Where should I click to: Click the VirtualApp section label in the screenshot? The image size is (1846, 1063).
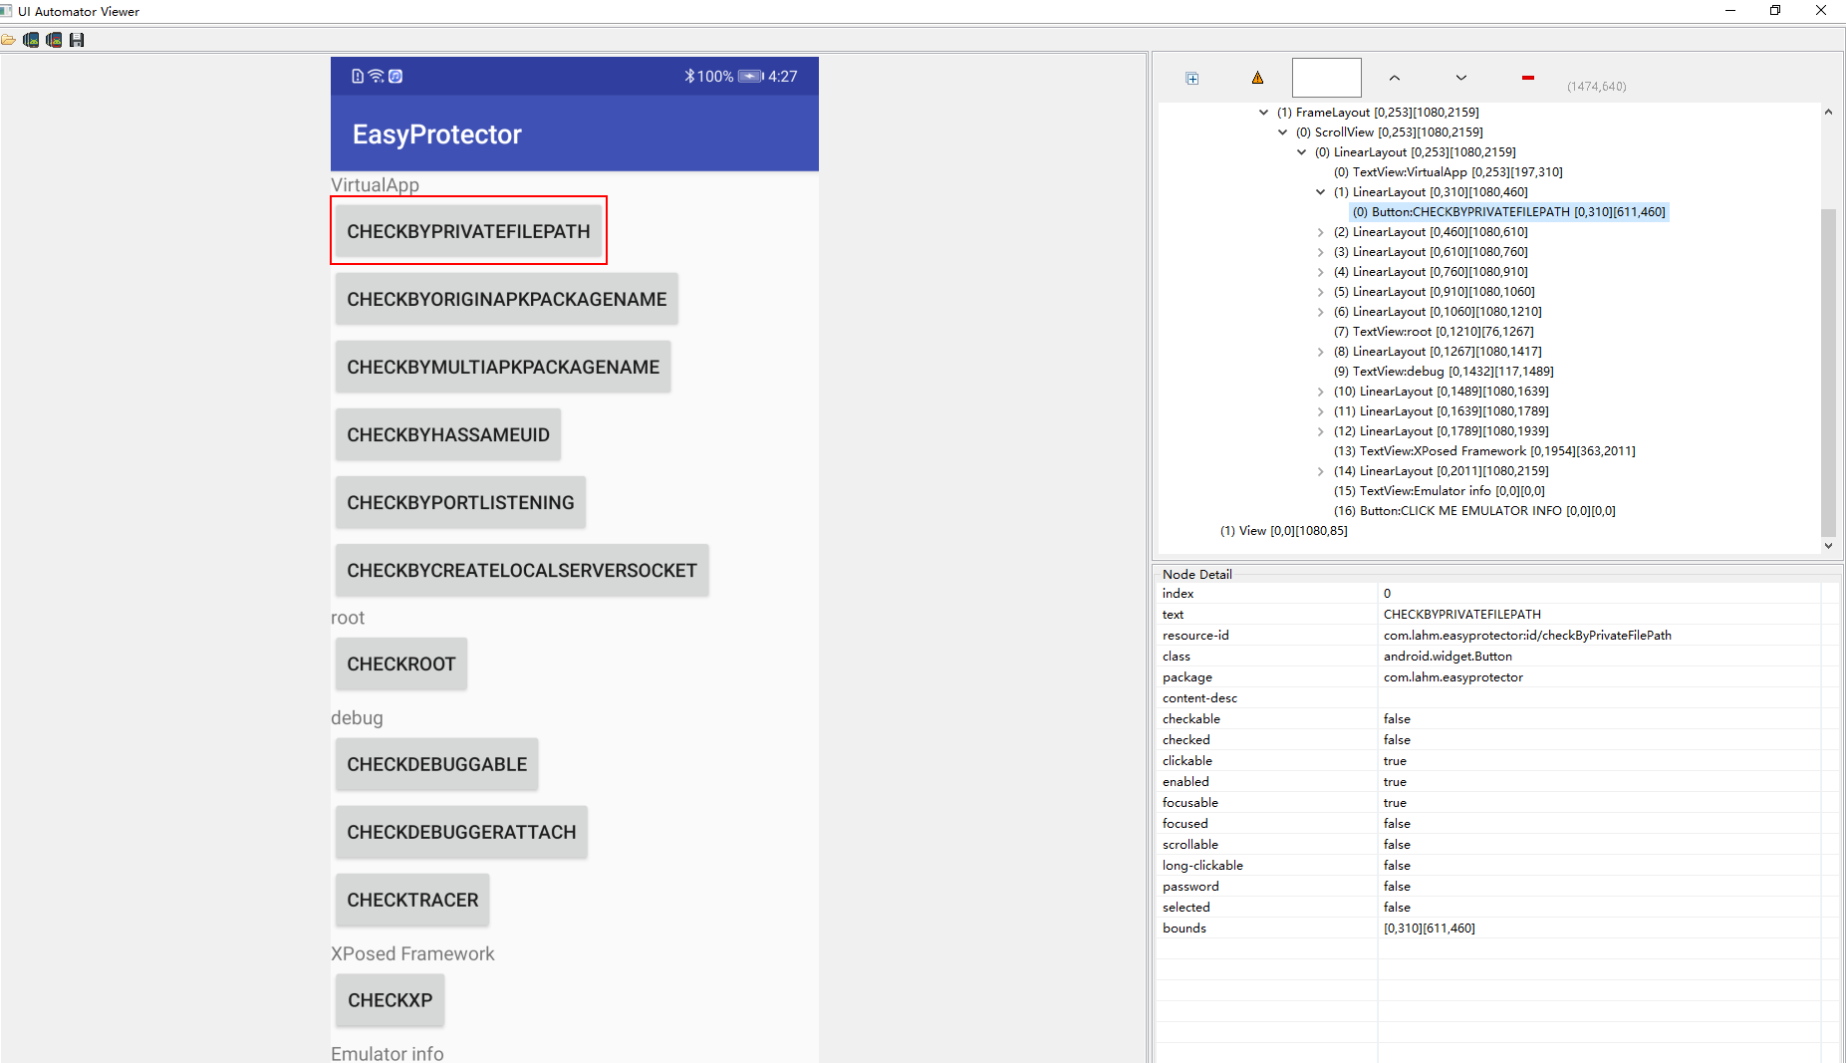coord(376,185)
